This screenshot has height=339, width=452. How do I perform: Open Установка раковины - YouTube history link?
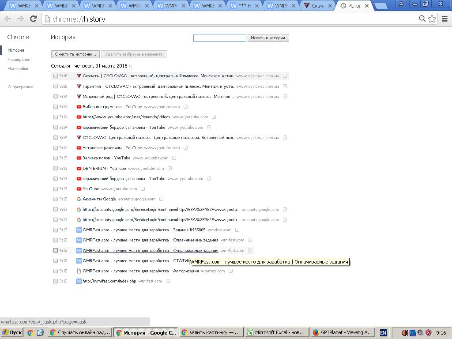click(x=112, y=148)
